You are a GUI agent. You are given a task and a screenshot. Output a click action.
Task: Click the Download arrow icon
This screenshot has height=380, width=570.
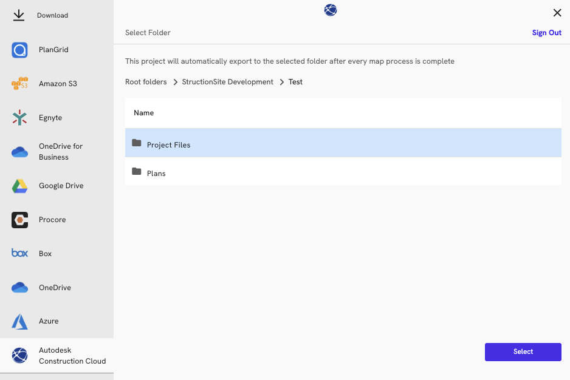[19, 15]
